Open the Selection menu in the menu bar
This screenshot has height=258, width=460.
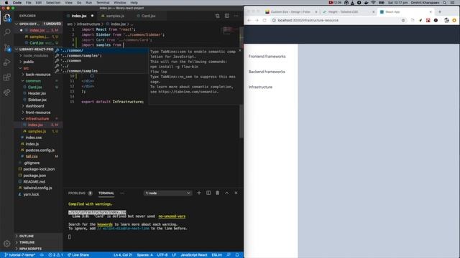coord(53,3)
